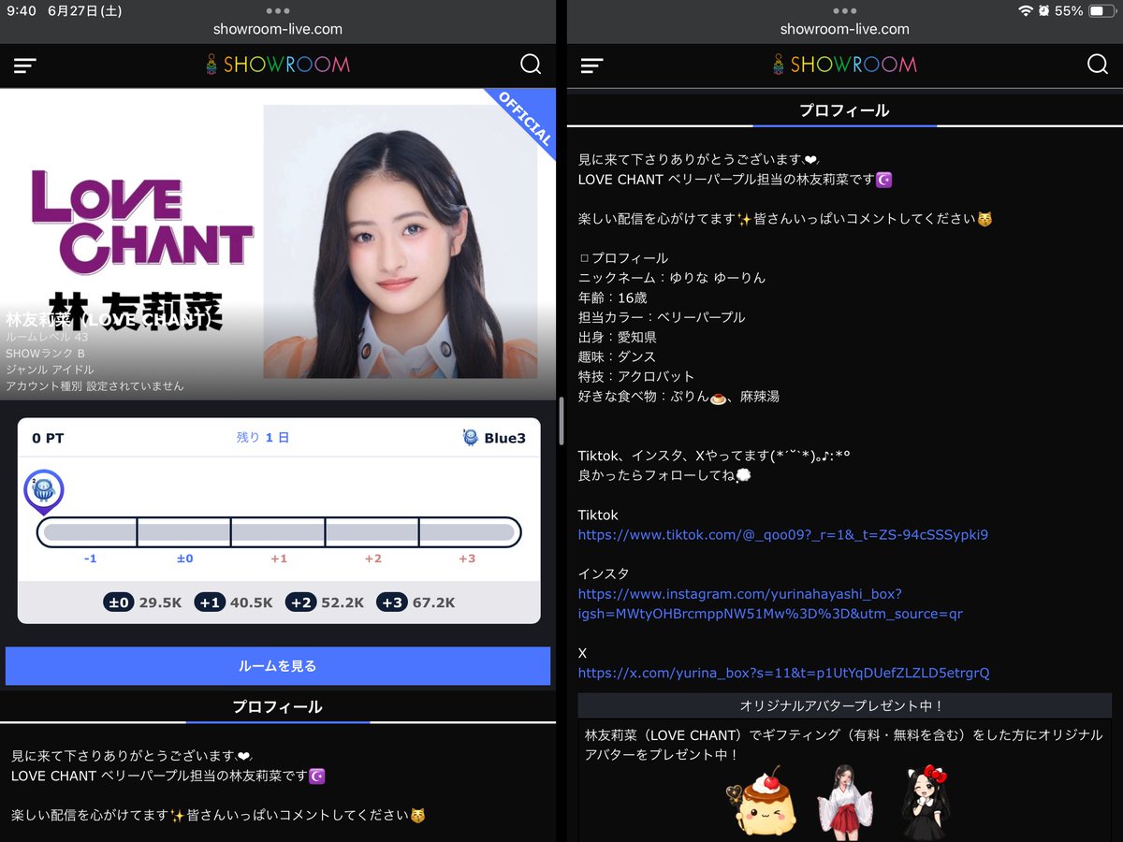Viewport: 1123px width, 842px height.
Task: Tap the 残り 1 日 remaining text
Action: click(x=263, y=438)
